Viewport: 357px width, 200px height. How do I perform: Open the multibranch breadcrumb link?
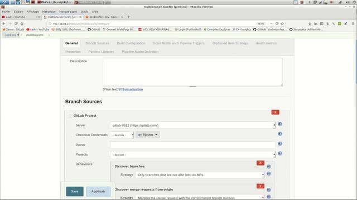[35, 35]
